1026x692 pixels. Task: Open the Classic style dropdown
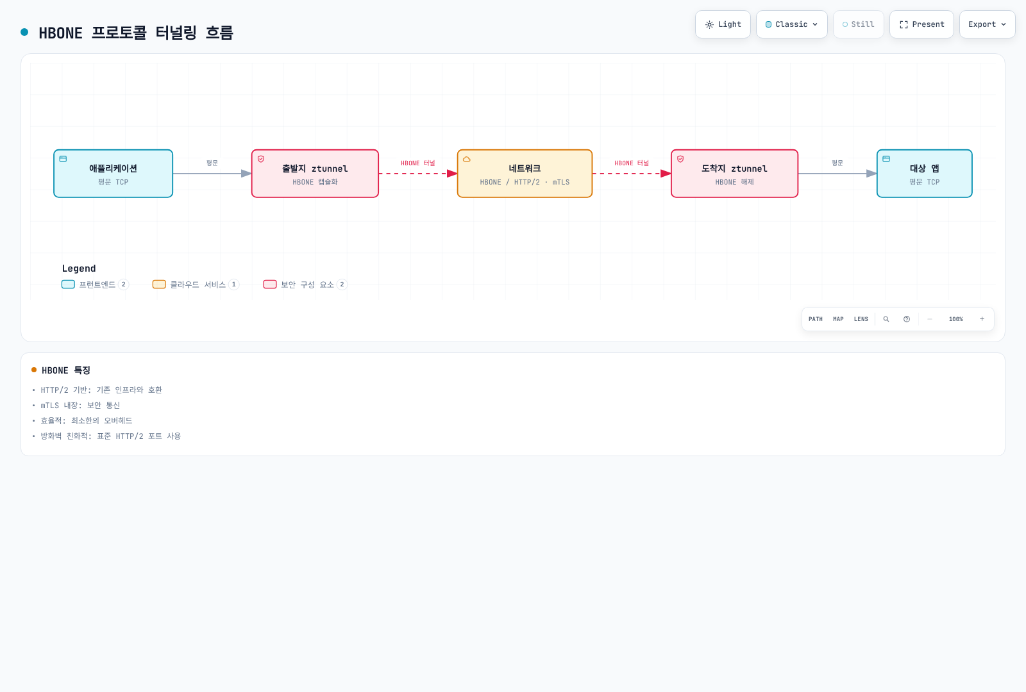pyautogui.click(x=792, y=24)
